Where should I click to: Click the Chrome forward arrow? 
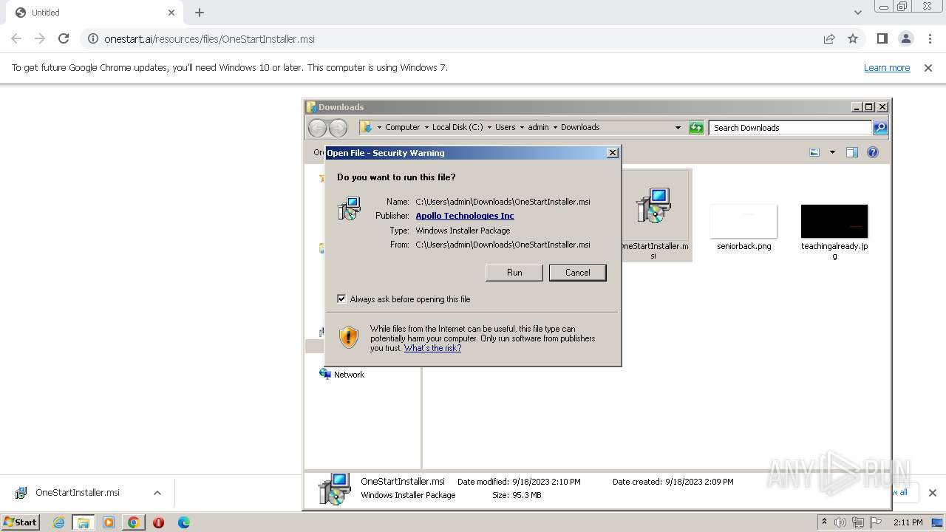coord(40,38)
